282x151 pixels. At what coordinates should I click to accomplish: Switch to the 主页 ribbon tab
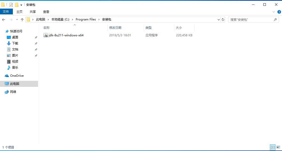point(19,12)
